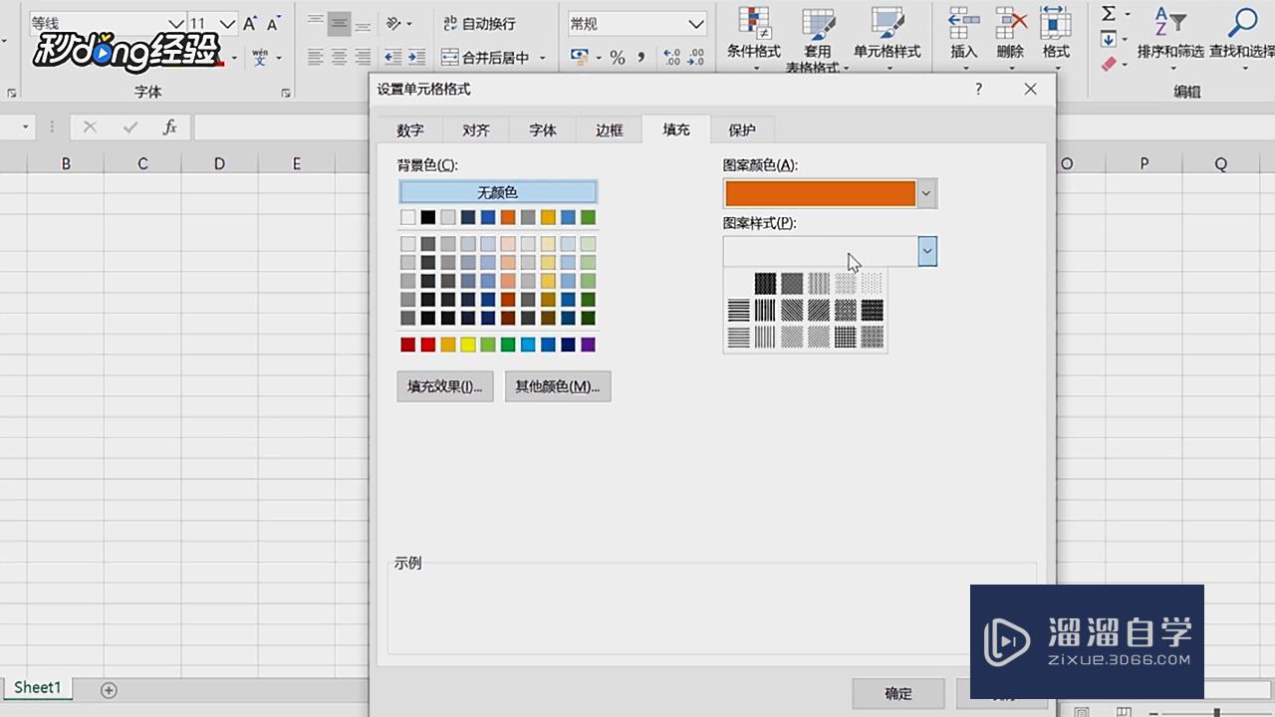Expand the Pattern Color (图案颜色) dropdown
Screen dimensions: 1275x717
tap(927, 193)
